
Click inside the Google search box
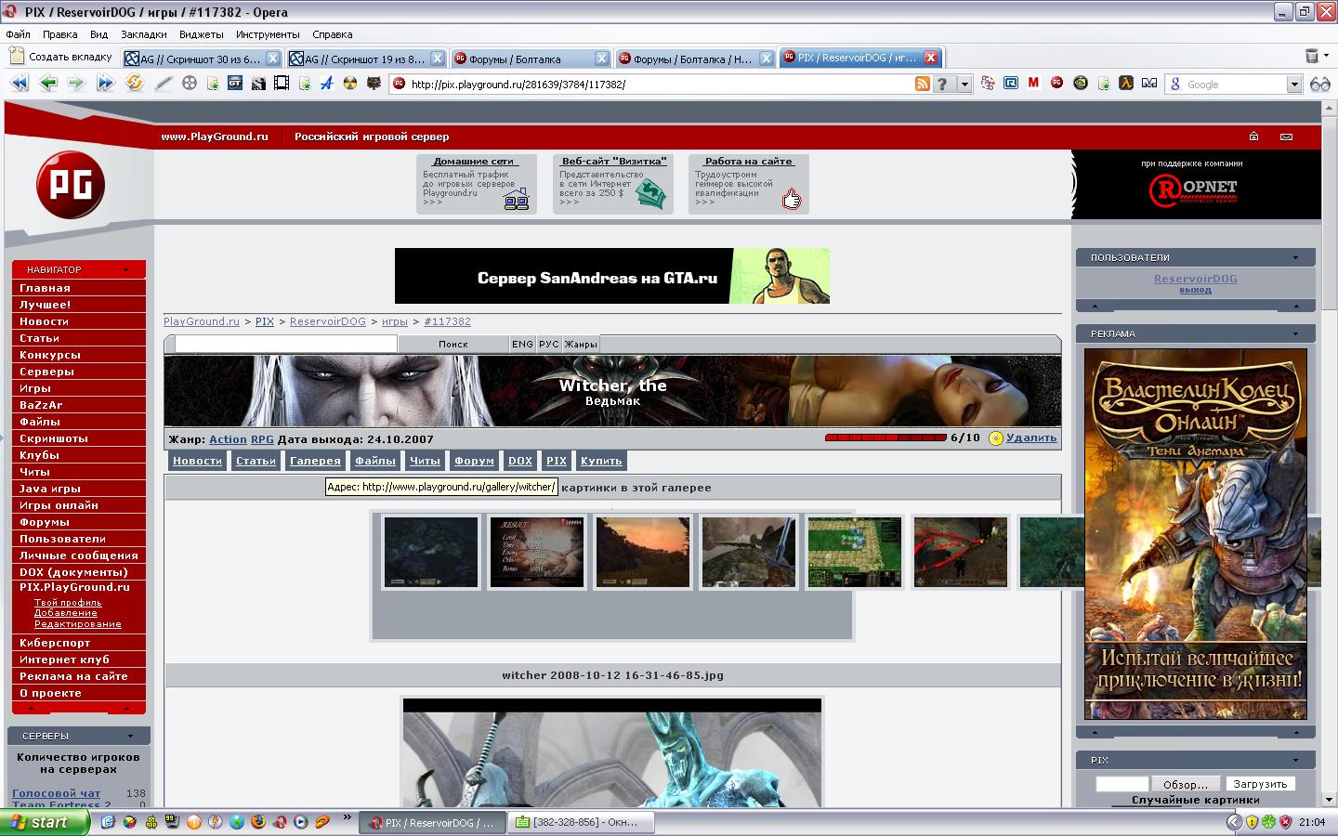pyautogui.click(x=1234, y=85)
